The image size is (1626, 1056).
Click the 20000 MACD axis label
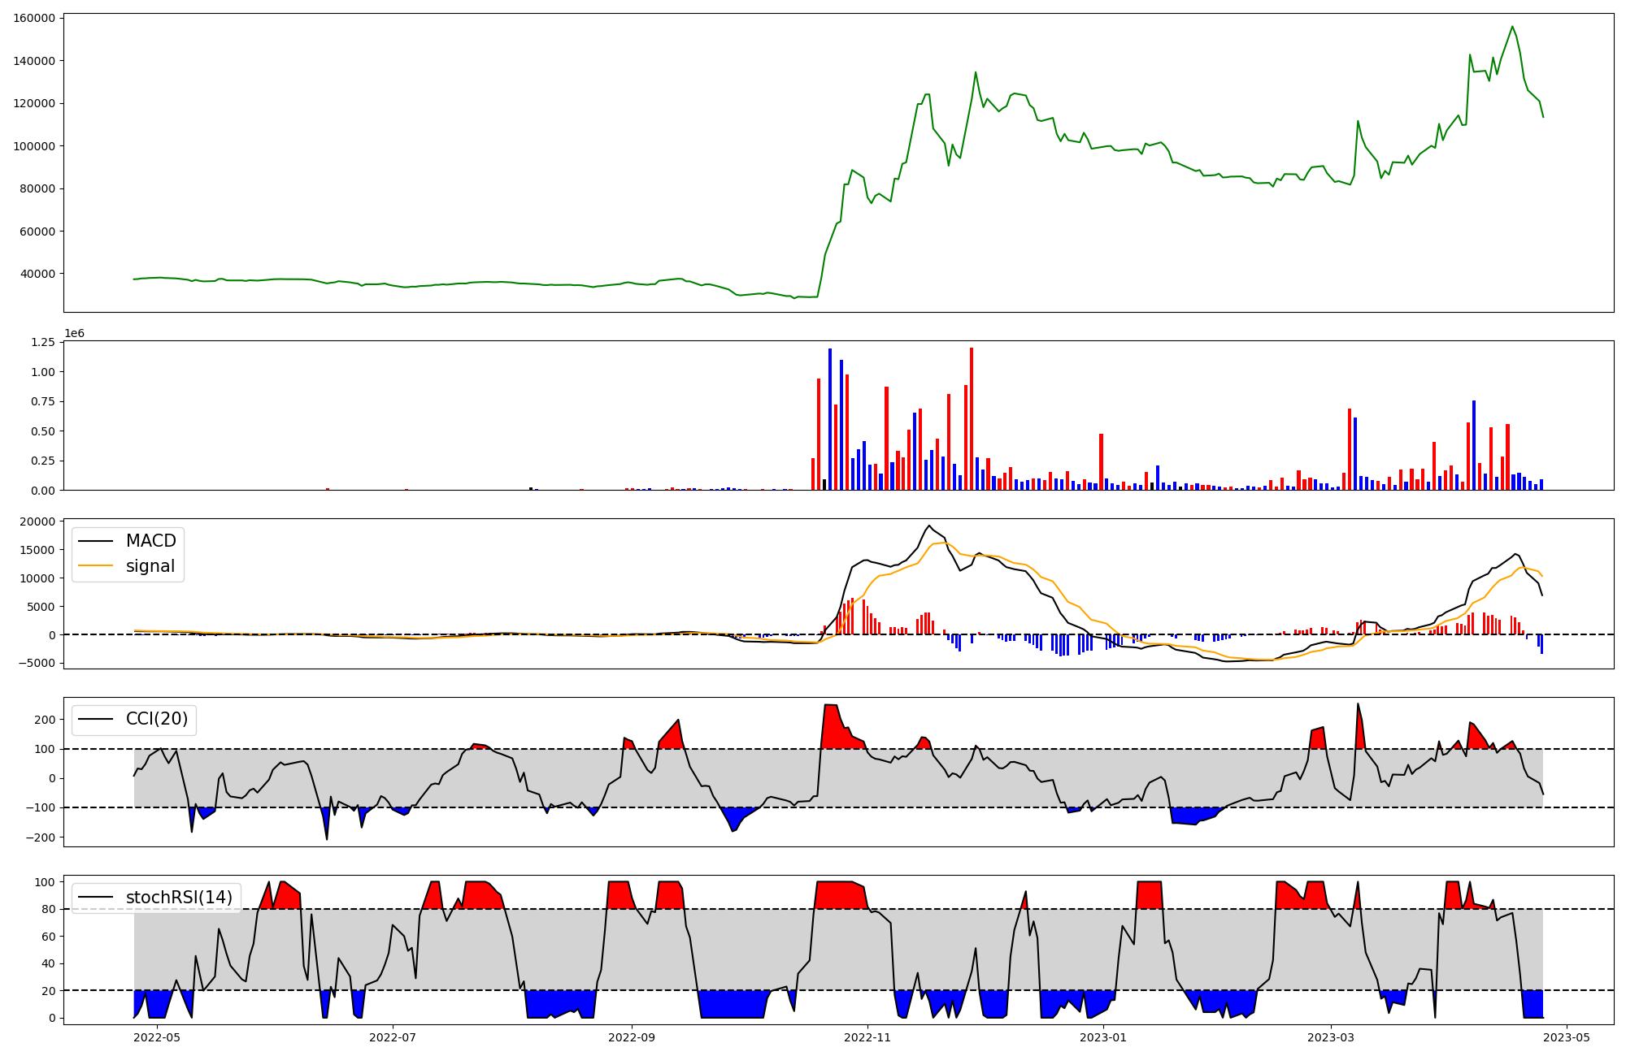pyautogui.click(x=38, y=522)
